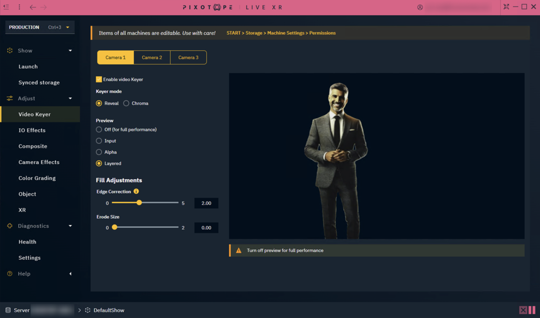The image size is (540, 318).
Task: Click the user account icon
Action: coord(420,7)
